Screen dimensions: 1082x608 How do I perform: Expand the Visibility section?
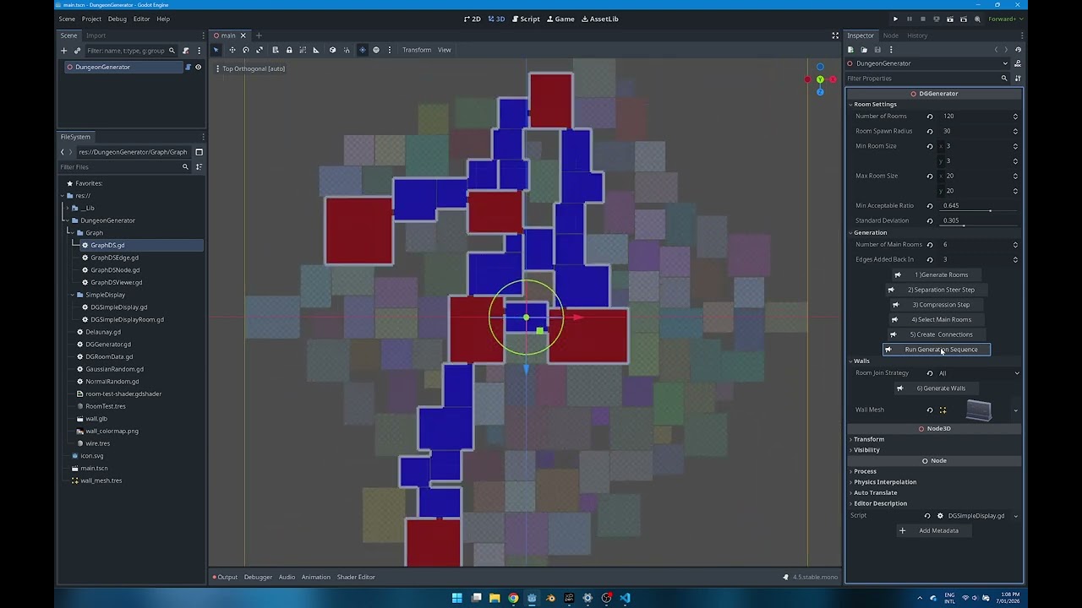(866, 450)
